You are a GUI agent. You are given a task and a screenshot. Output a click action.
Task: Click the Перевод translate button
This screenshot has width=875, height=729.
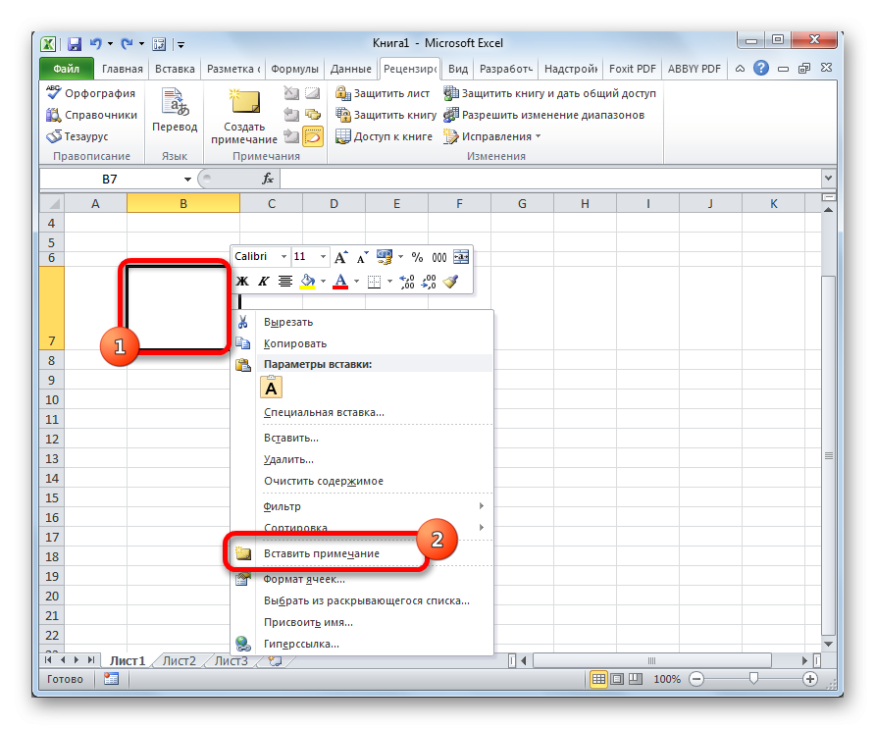pos(175,111)
